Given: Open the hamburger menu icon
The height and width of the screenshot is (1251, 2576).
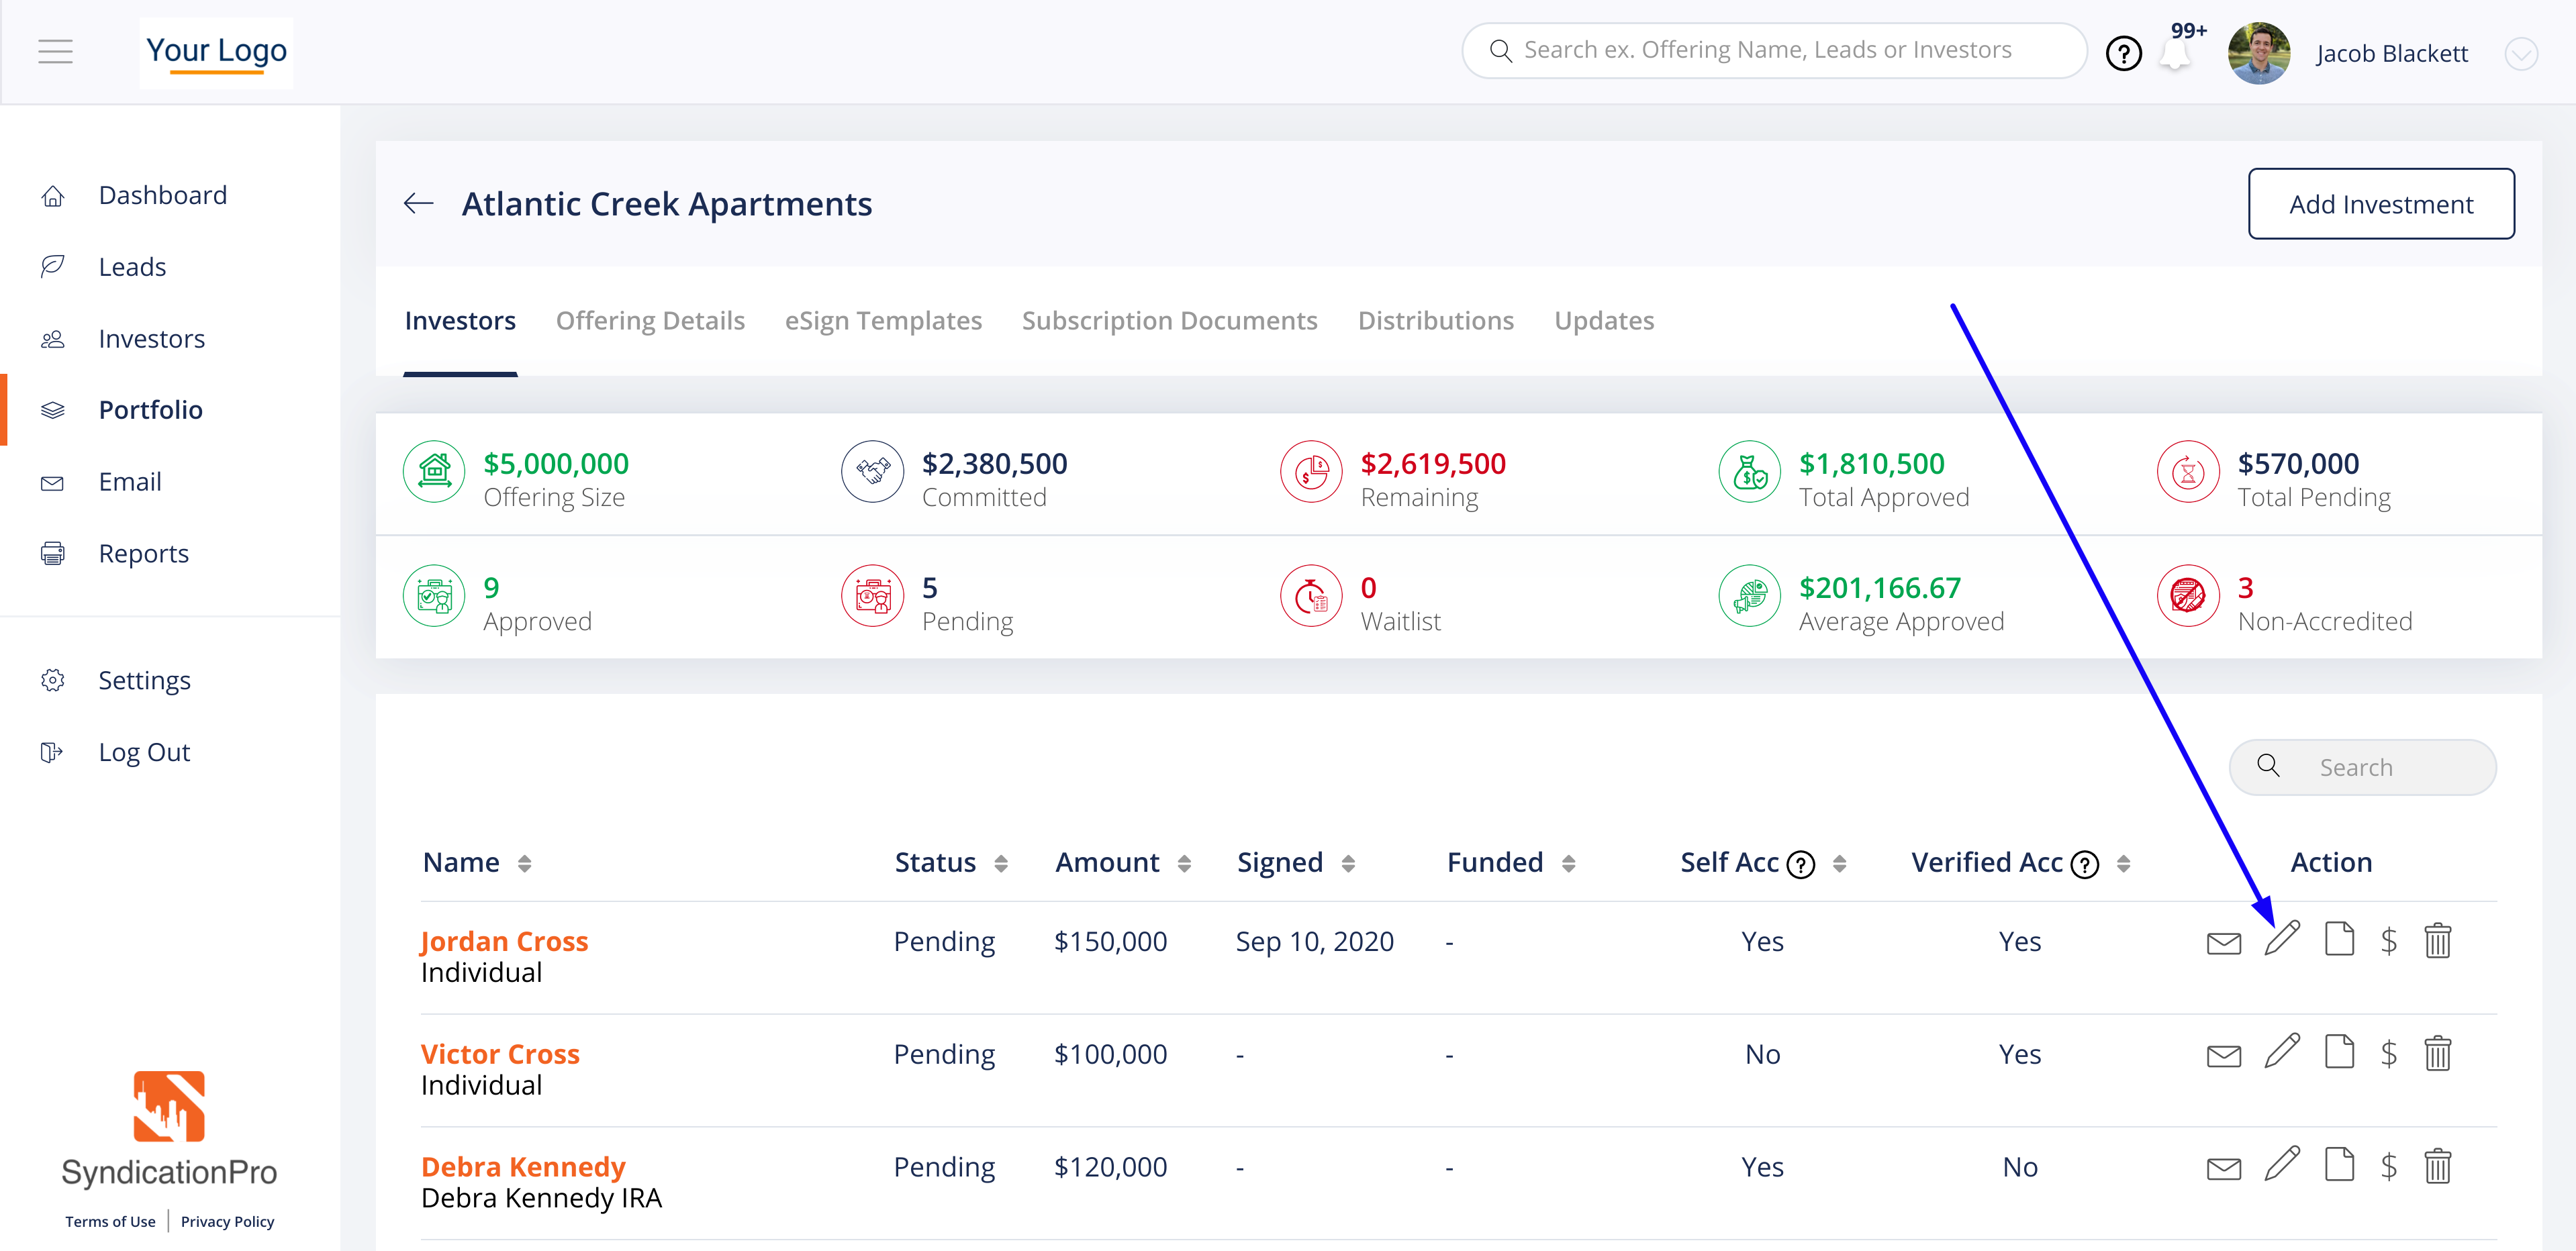Looking at the screenshot, I should pyautogui.click(x=56, y=52).
